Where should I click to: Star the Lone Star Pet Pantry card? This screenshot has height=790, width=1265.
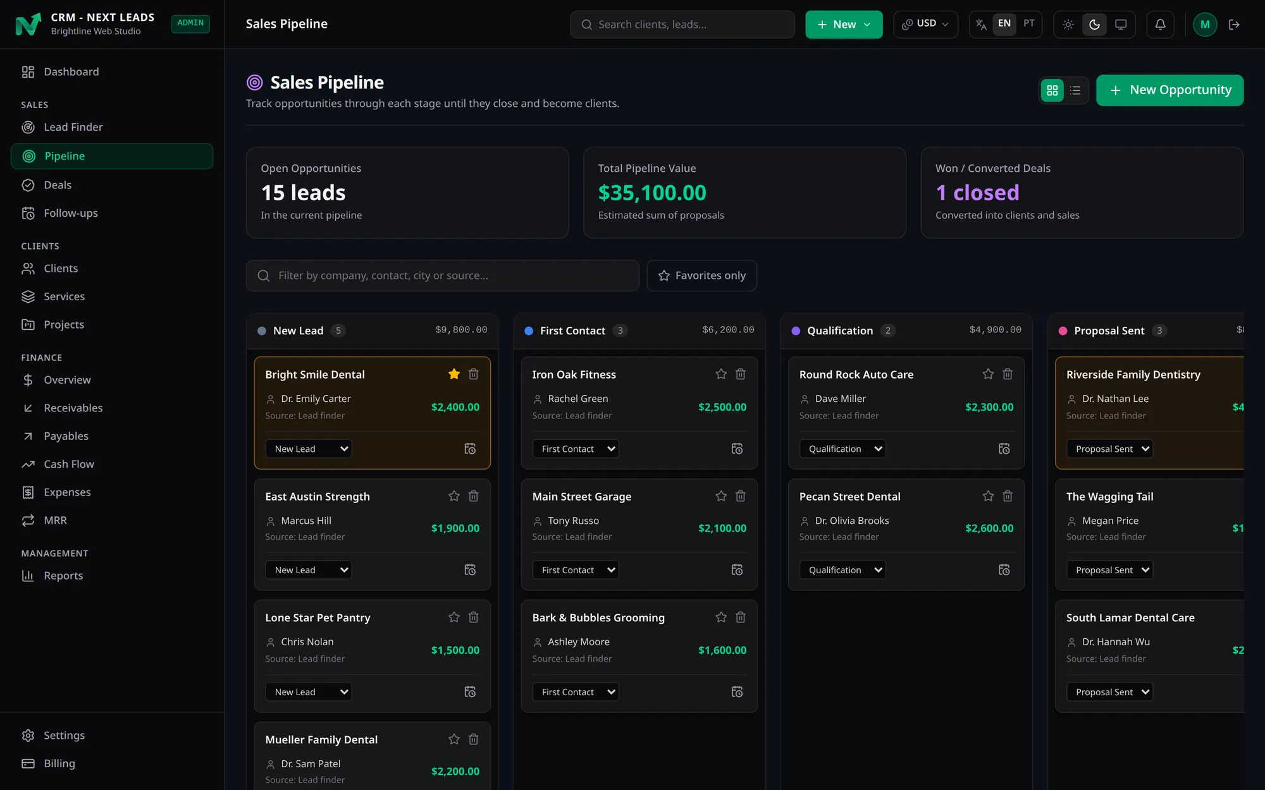pos(454,617)
